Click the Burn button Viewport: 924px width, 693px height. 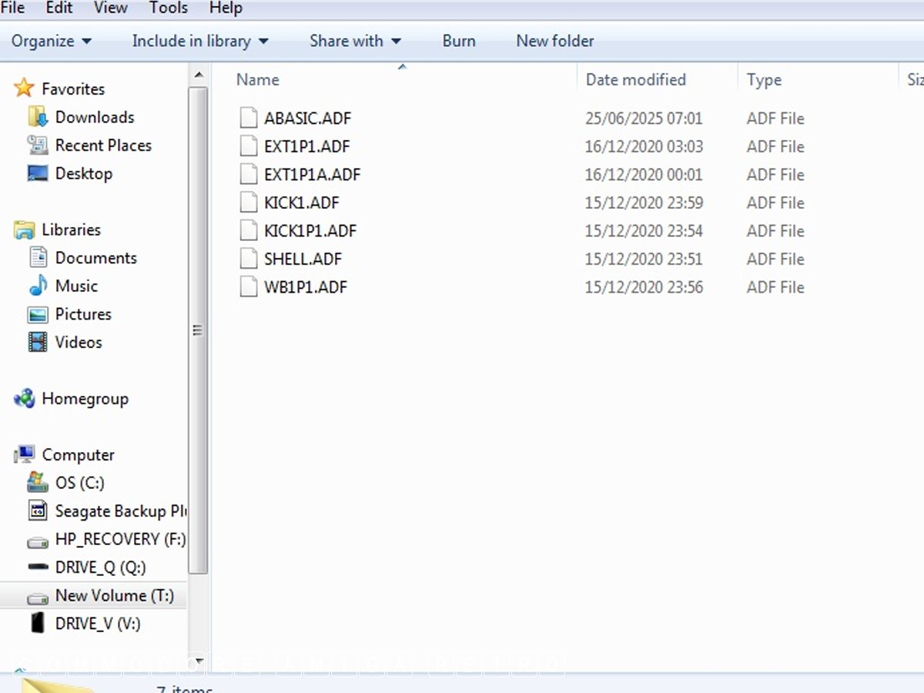coord(459,42)
